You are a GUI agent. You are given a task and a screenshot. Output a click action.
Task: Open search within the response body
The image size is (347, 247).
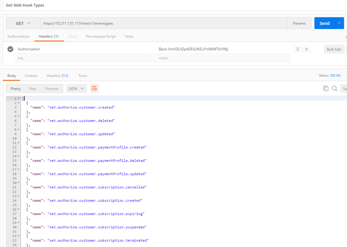tap(334, 88)
